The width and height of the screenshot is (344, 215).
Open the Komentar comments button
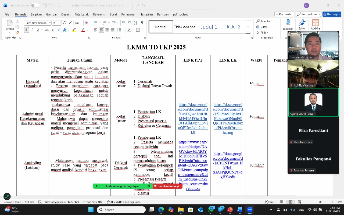tap(284, 14)
